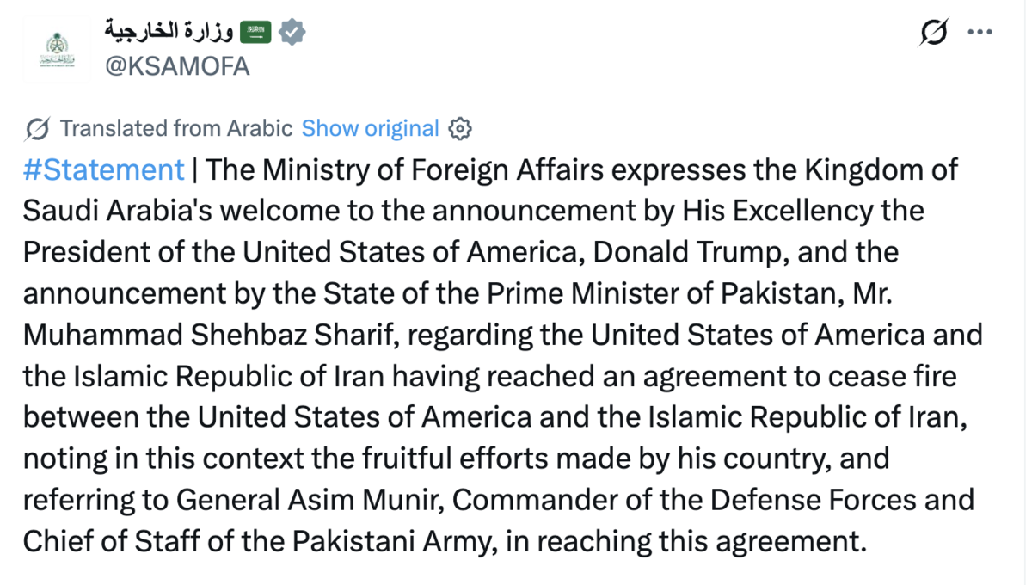Open the #Statement hashtag
The width and height of the screenshot is (1032, 585).
pos(103,169)
